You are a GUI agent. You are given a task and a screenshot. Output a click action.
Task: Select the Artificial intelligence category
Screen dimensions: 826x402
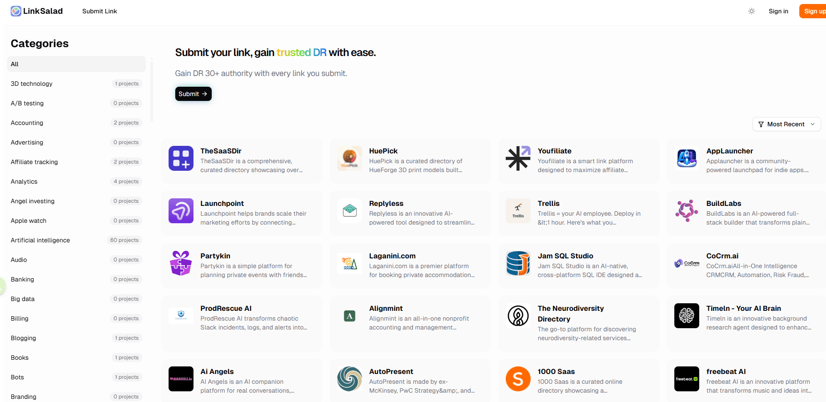coord(40,240)
